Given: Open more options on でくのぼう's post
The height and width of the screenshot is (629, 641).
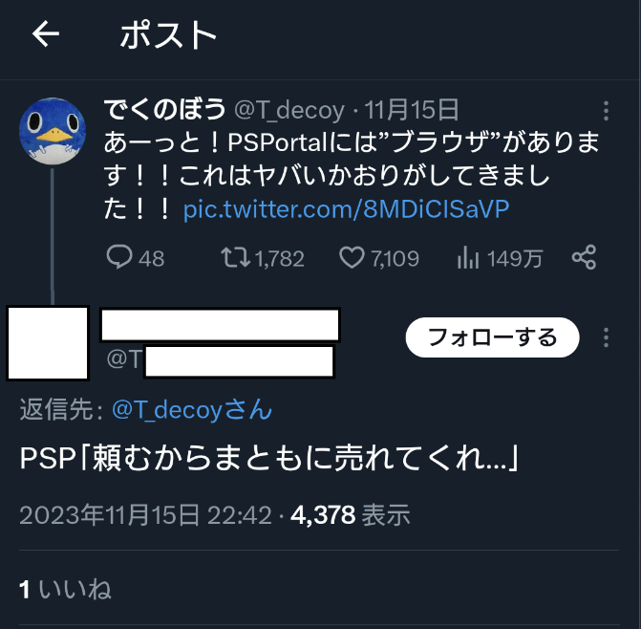Looking at the screenshot, I should pyautogui.click(x=606, y=111).
